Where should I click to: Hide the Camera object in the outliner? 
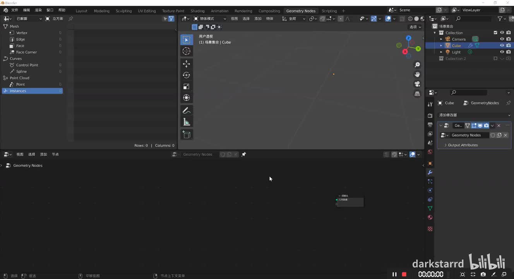point(502,39)
